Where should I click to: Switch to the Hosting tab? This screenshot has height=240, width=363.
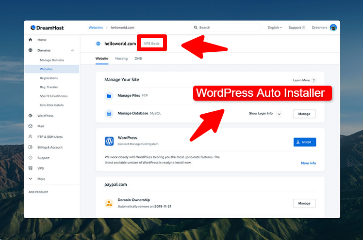[x=121, y=59]
